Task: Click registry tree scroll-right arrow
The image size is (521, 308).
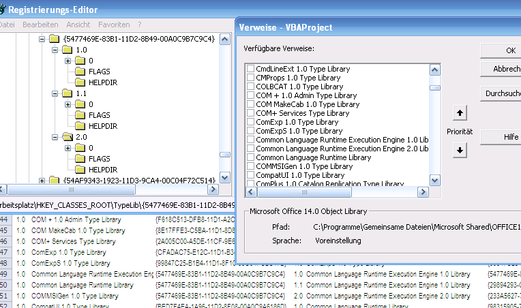Action: tap(213, 189)
